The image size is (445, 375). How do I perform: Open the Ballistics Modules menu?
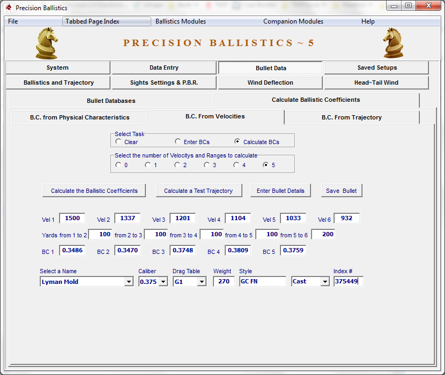(x=181, y=21)
